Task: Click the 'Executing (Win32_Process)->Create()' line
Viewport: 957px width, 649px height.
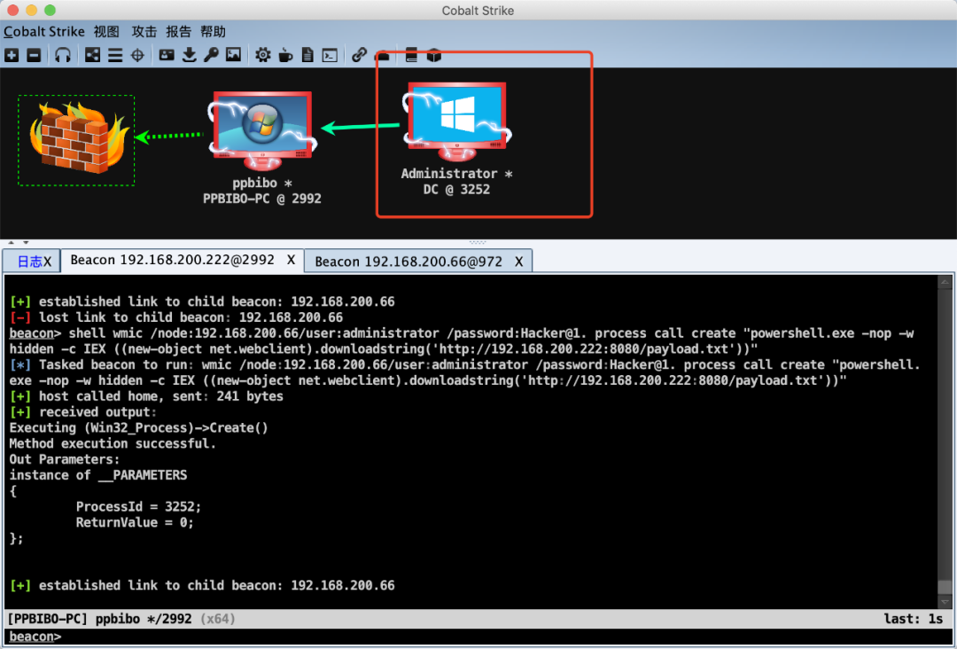Action: pyautogui.click(x=138, y=428)
